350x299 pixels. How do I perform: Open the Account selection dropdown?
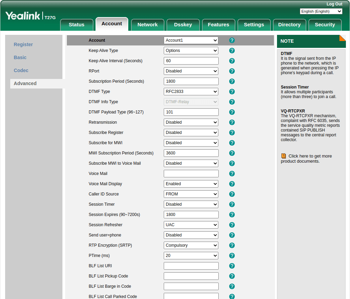point(191,40)
